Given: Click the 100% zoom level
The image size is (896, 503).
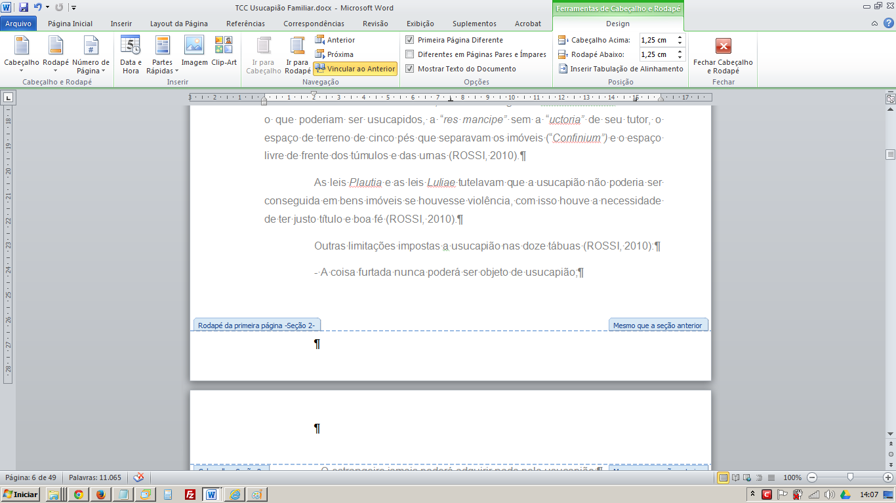Looking at the screenshot, I should (x=792, y=477).
